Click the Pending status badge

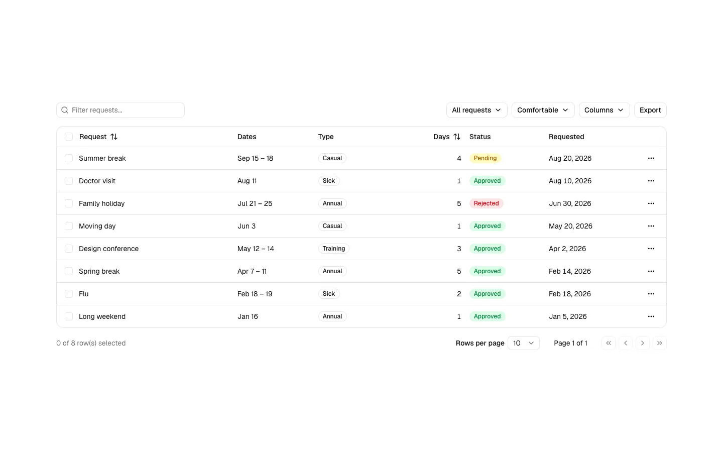click(485, 158)
